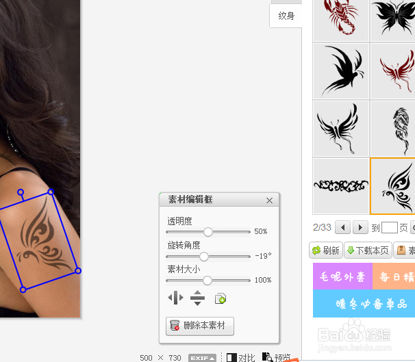Duplicate the material with copy icon
The width and height of the screenshot is (415, 362).
(x=221, y=298)
